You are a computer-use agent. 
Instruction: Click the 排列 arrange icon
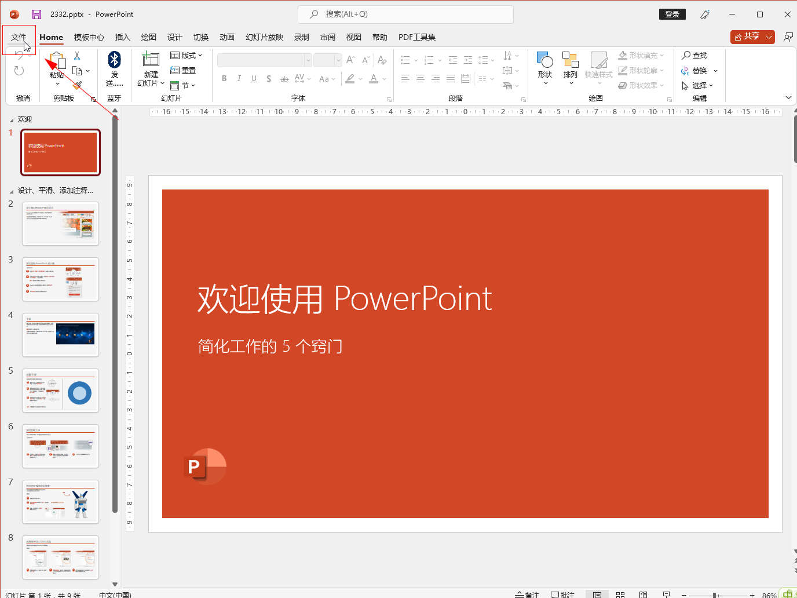click(x=571, y=60)
